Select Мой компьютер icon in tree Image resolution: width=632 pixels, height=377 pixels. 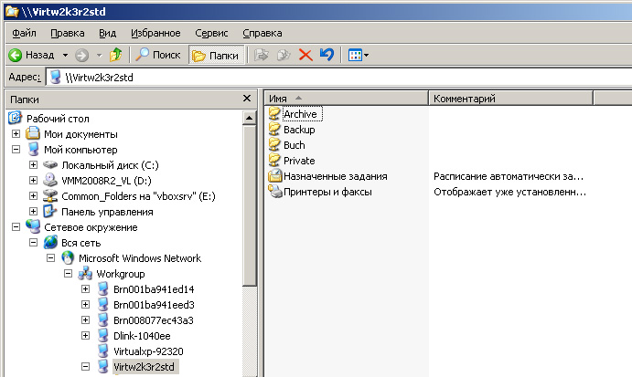coord(34,150)
